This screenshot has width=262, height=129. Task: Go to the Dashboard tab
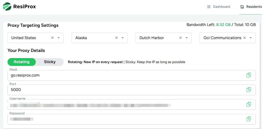(x=219, y=7)
